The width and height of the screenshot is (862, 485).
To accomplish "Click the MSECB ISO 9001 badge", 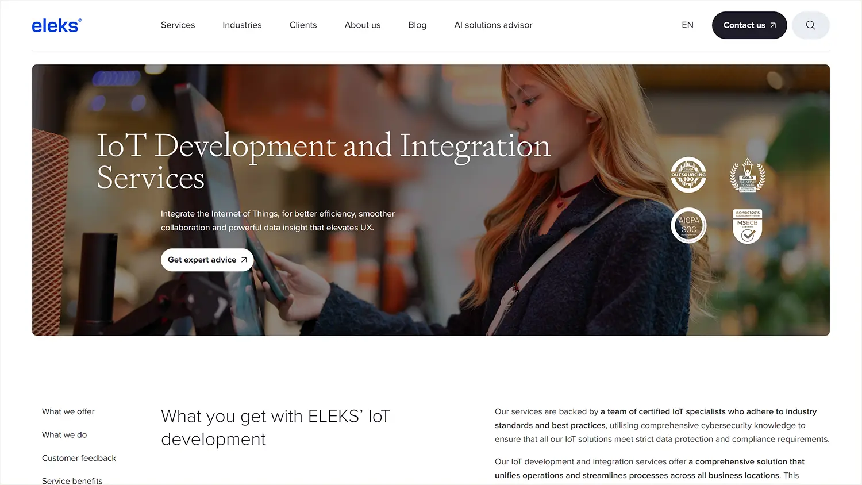I will [x=748, y=226].
